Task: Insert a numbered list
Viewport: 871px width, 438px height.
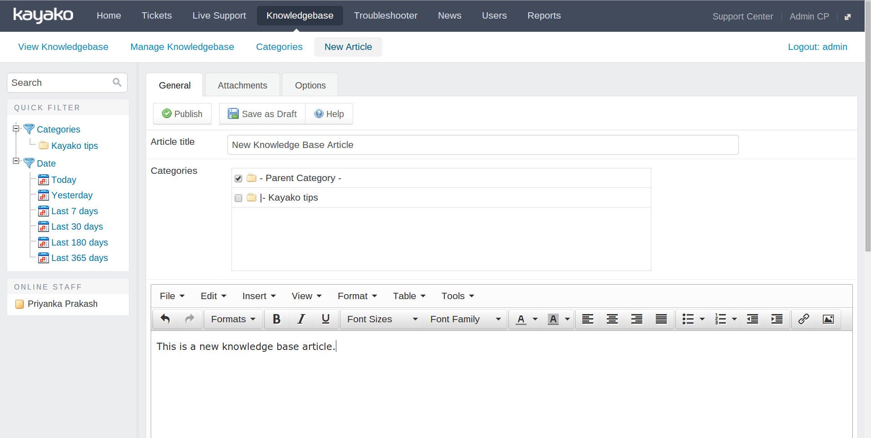Action: click(x=720, y=319)
